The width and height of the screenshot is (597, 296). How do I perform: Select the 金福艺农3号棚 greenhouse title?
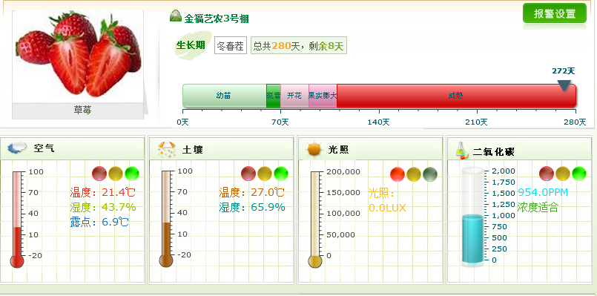click(x=217, y=19)
